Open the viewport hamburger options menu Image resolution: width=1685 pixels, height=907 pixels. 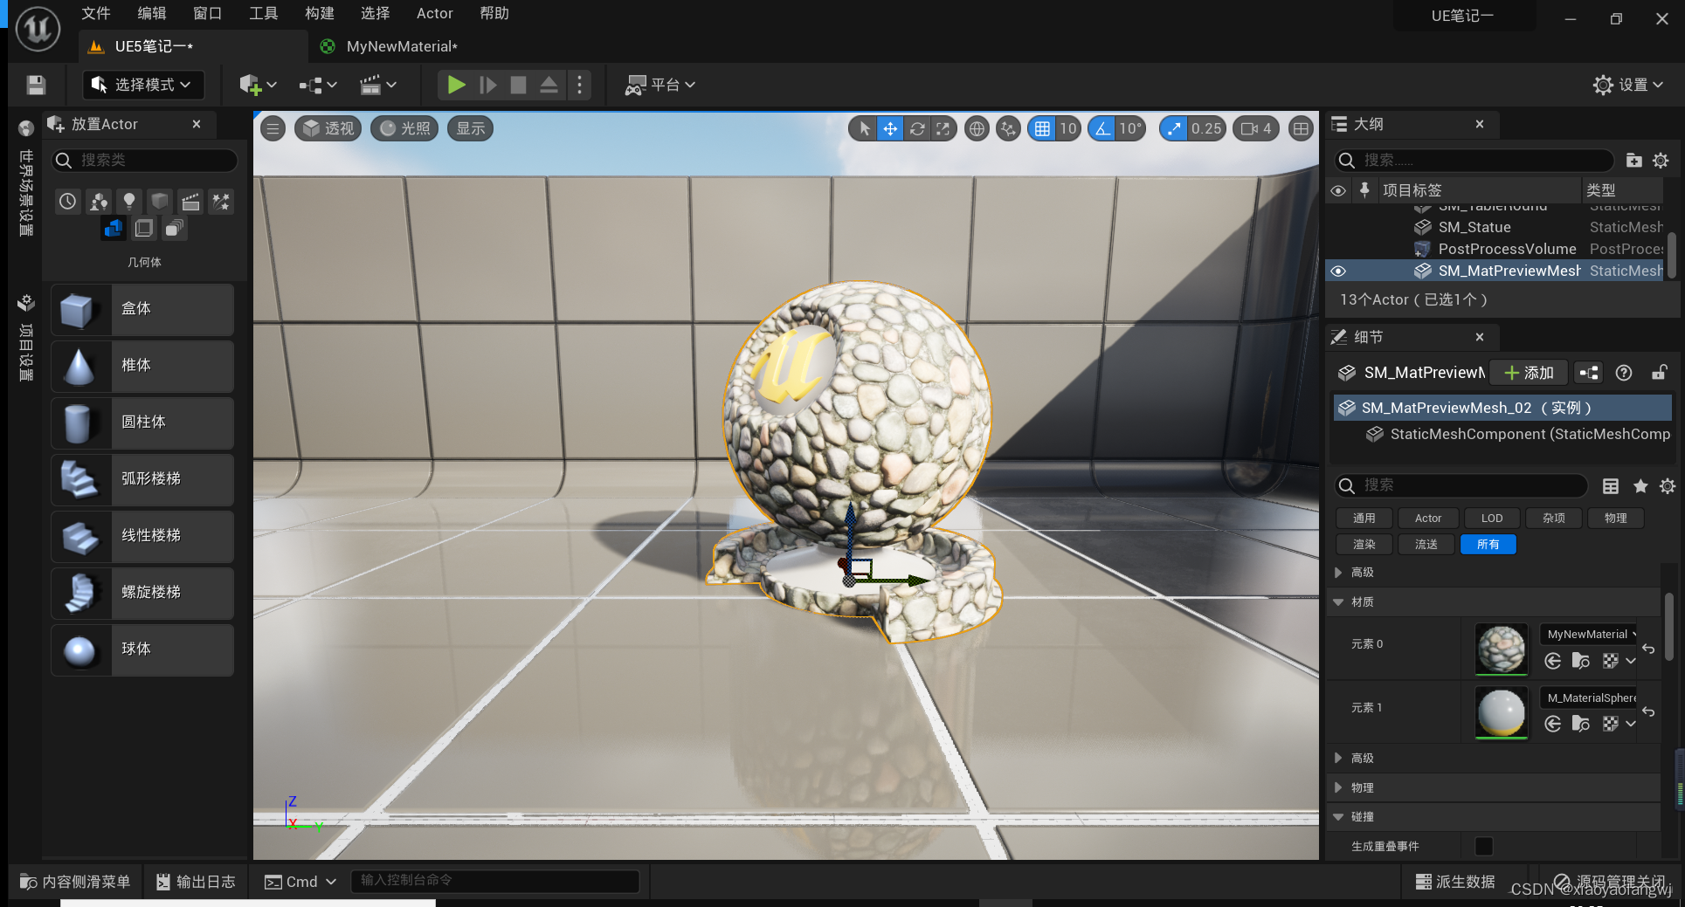click(x=273, y=129)
